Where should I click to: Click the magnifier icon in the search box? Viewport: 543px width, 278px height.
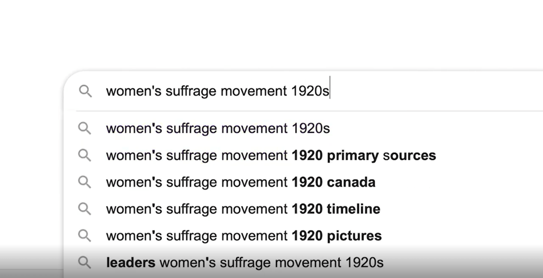click(85, 91)
